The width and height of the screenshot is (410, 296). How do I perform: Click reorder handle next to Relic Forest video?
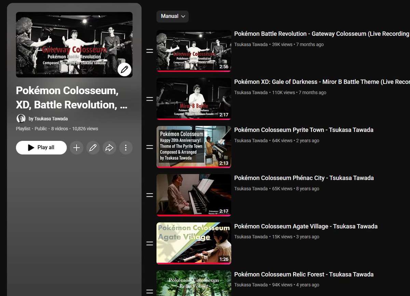coord(150,292)
